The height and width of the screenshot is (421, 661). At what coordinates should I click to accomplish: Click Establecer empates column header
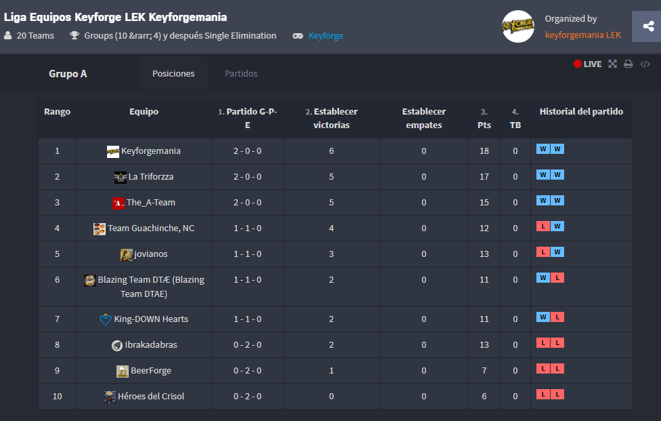[424, 118]
